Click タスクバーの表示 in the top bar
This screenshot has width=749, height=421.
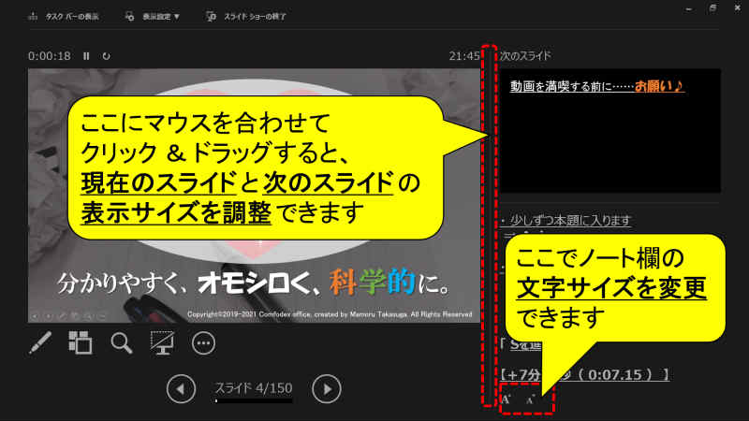[64, 16]
